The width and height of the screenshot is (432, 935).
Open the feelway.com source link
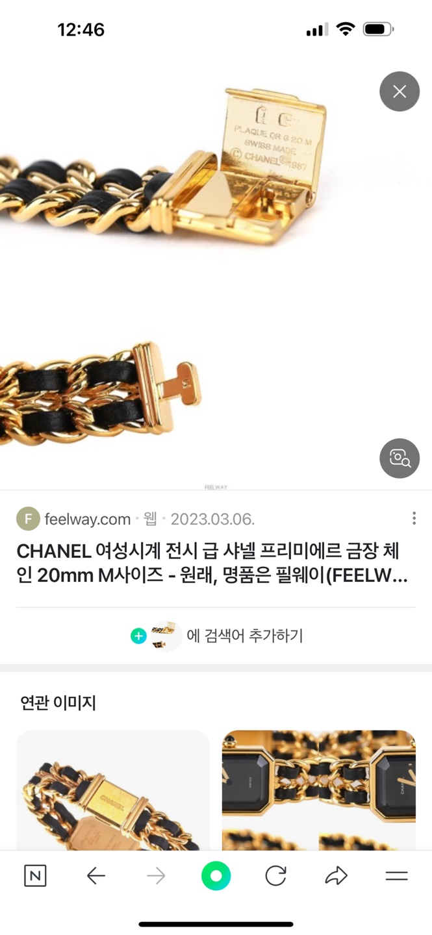coord(88,519)
